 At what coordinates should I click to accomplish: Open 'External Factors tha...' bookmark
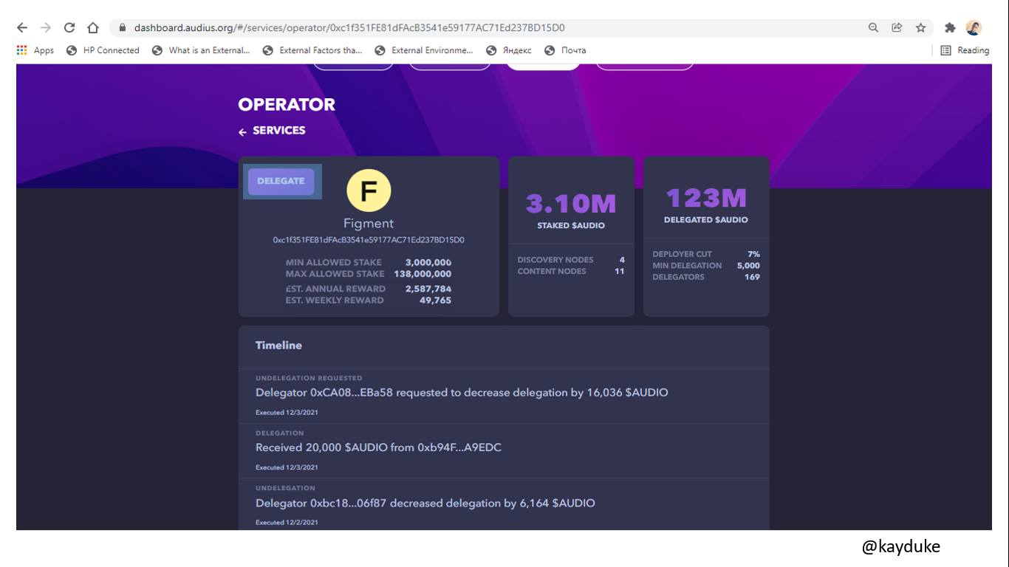[x=312, y=50]
